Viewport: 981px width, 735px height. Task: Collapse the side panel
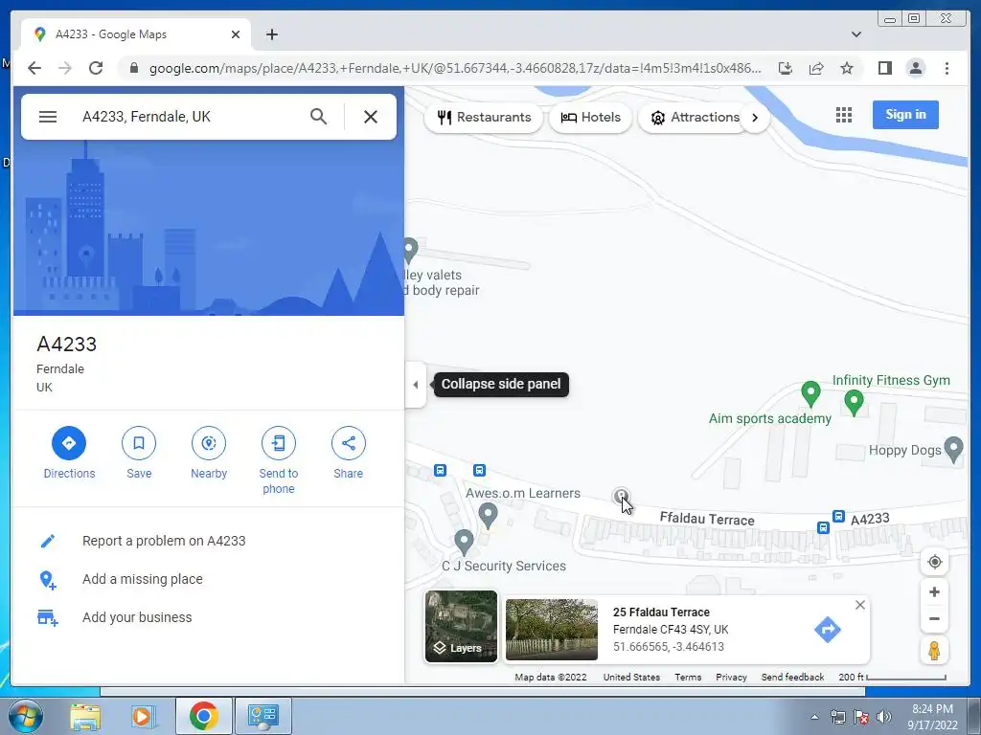coord(416,385)
